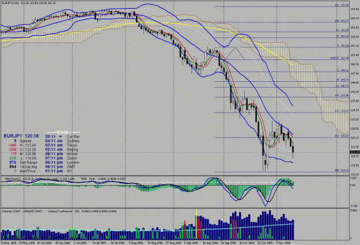Image resolution: width=360 pixels, height=245 pixels.
Task: Select the London 06:11 pm clock row
Action: [x=62, y=162]
